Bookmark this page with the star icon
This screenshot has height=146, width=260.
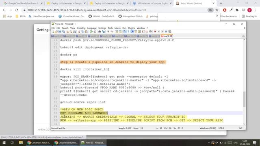tap(217, 10)
